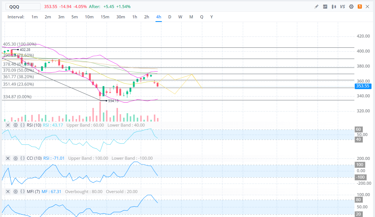Screen dimensions: 375x217
Task: Click the MFI (7) indicator name
Action: tap(34, 192)
